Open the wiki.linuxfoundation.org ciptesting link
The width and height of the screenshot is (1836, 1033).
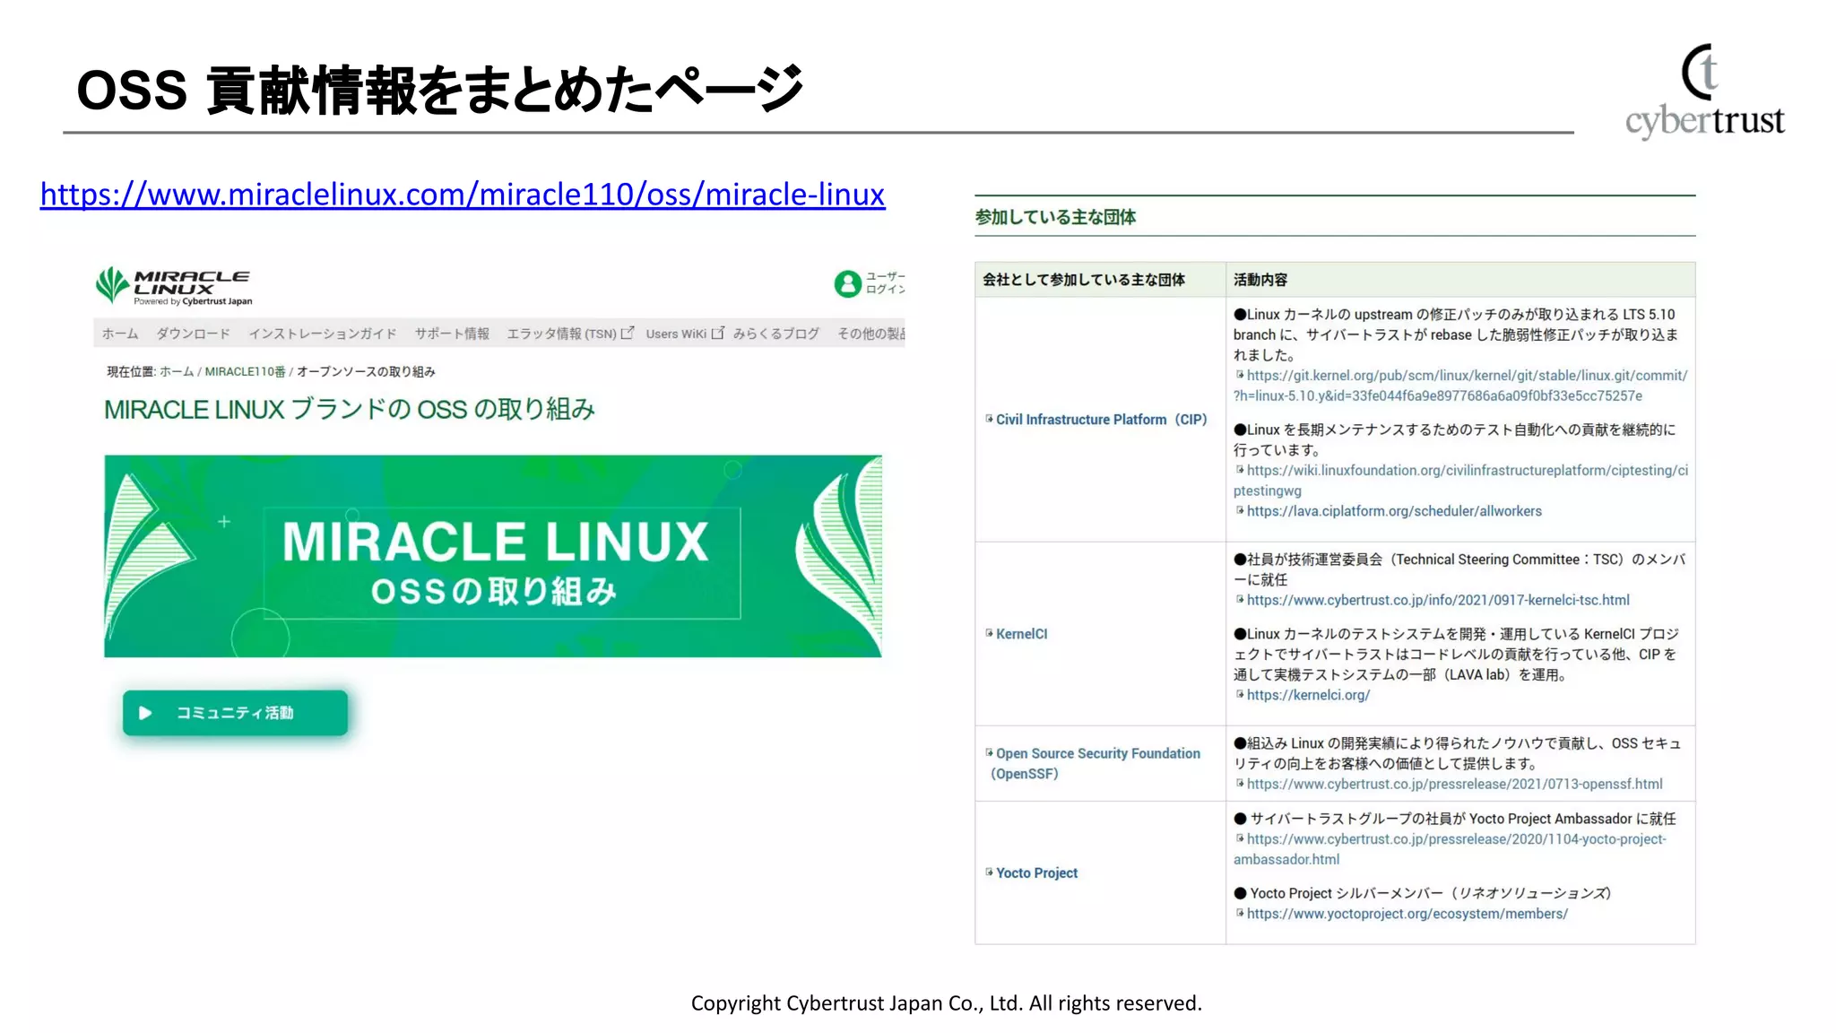coord(1460,481)
